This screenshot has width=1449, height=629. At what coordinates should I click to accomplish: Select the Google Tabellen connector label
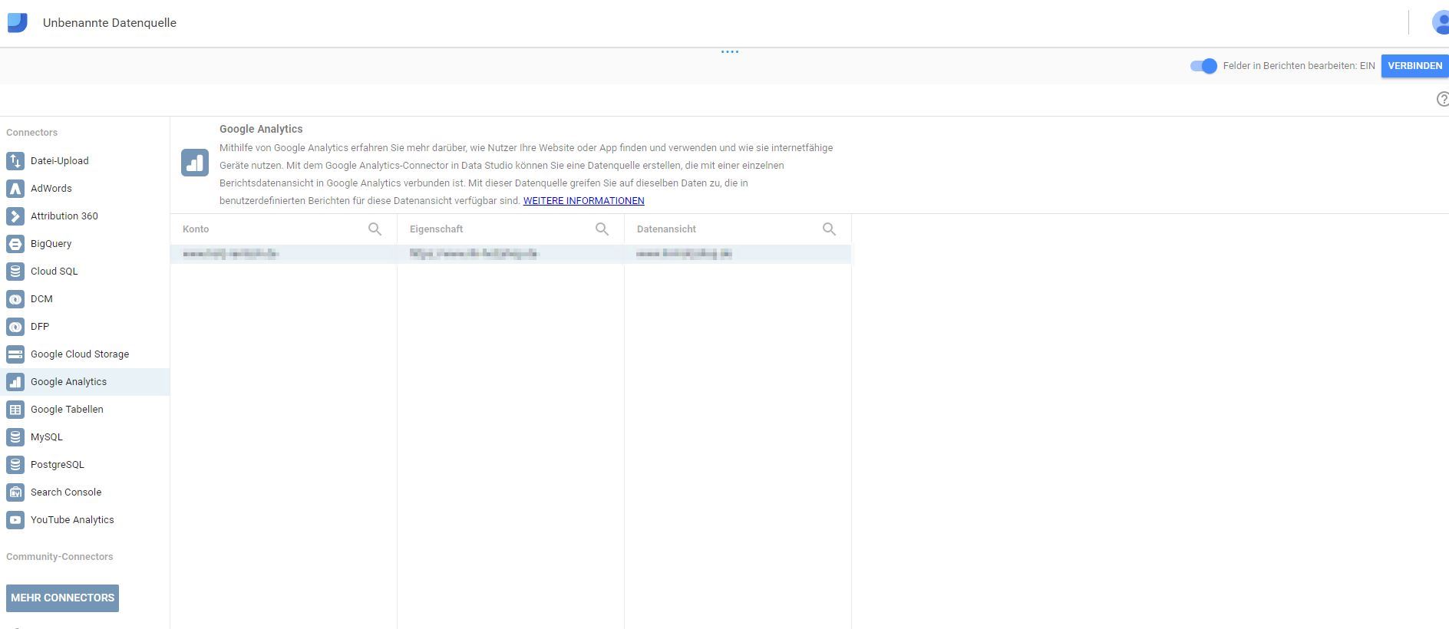67,410
